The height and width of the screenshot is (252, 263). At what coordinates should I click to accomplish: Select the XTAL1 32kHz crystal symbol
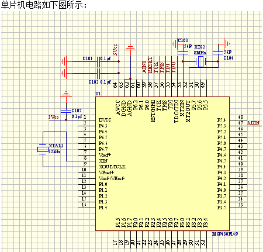(43, 150)
